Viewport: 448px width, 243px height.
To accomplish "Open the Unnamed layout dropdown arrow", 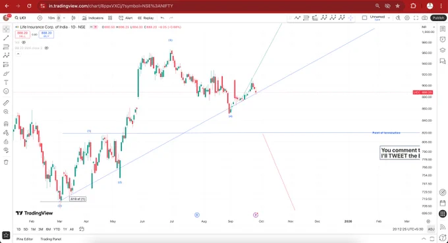I will tap(389, 18).
